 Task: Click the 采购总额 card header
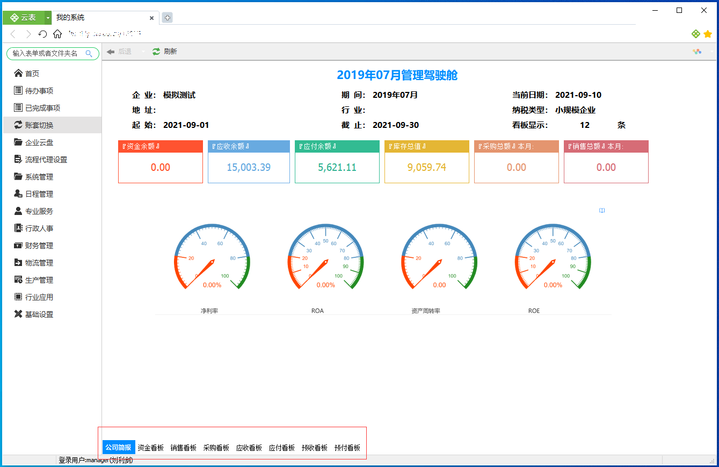pos(517,146)
